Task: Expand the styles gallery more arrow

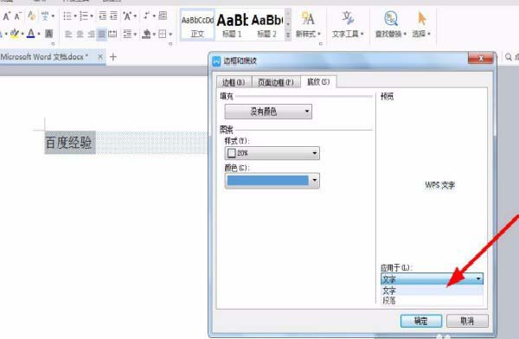Action: pos(288,35)
